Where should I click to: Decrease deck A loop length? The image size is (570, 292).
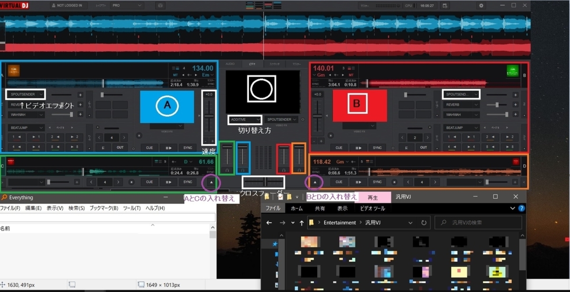[x=99, y=137]
